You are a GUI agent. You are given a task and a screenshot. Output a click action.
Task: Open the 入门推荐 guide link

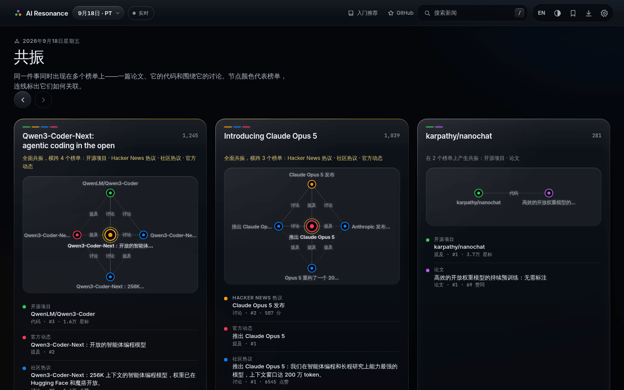click(x=363, y=13)
